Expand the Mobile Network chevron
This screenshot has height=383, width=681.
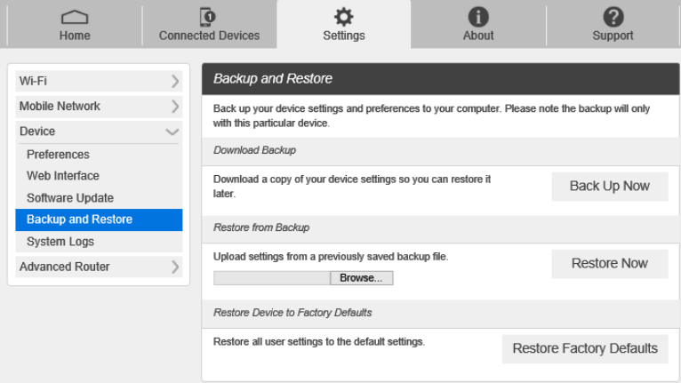pos(174,107)
